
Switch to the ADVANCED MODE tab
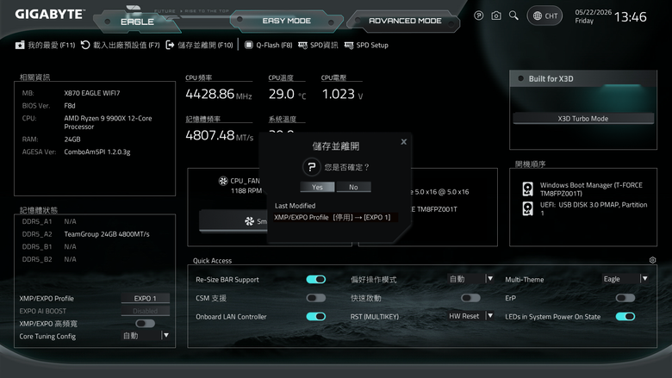tap(405, 21)
